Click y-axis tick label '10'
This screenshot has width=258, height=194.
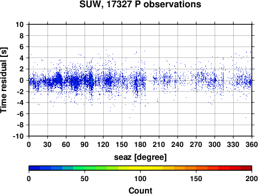click(x=20, y=24)
